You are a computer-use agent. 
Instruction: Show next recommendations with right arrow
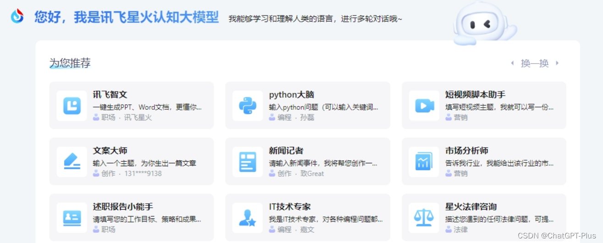click(x=557, y=63)
